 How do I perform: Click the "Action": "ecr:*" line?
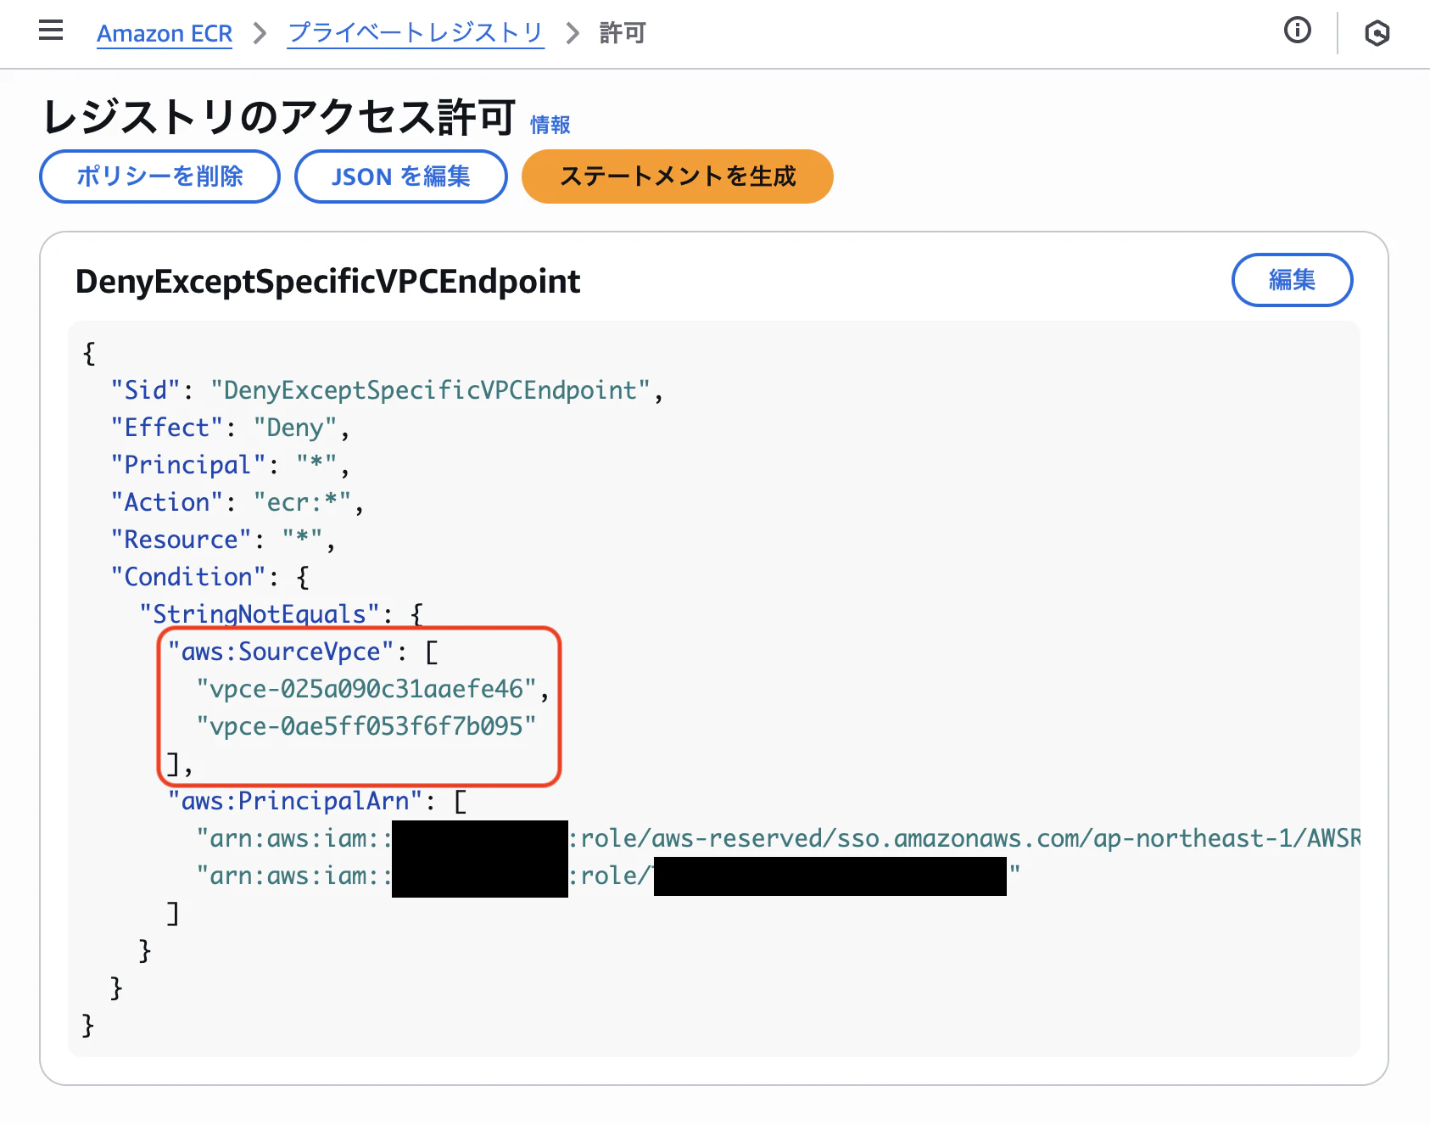(237, 502)
